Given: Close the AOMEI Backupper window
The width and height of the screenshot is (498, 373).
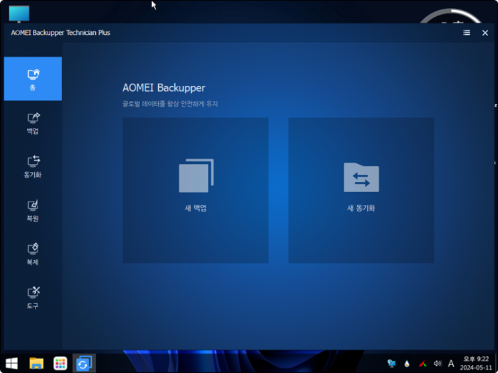Looking at the screenshot, I should (x=485, y=33).
